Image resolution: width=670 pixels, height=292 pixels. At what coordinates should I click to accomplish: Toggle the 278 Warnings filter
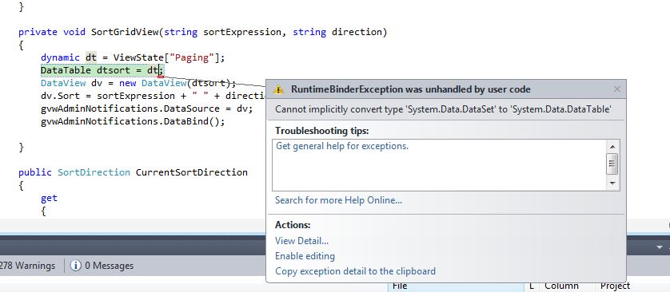click(x=27, y=266)
